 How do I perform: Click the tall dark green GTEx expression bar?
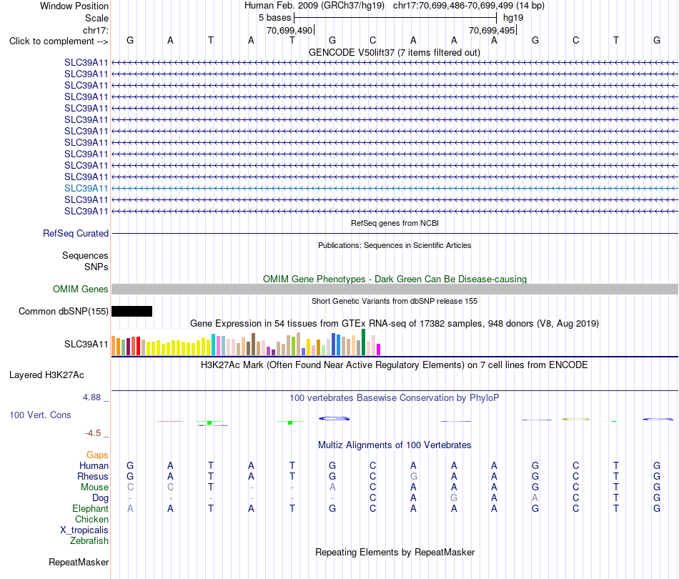coord(363,342)
